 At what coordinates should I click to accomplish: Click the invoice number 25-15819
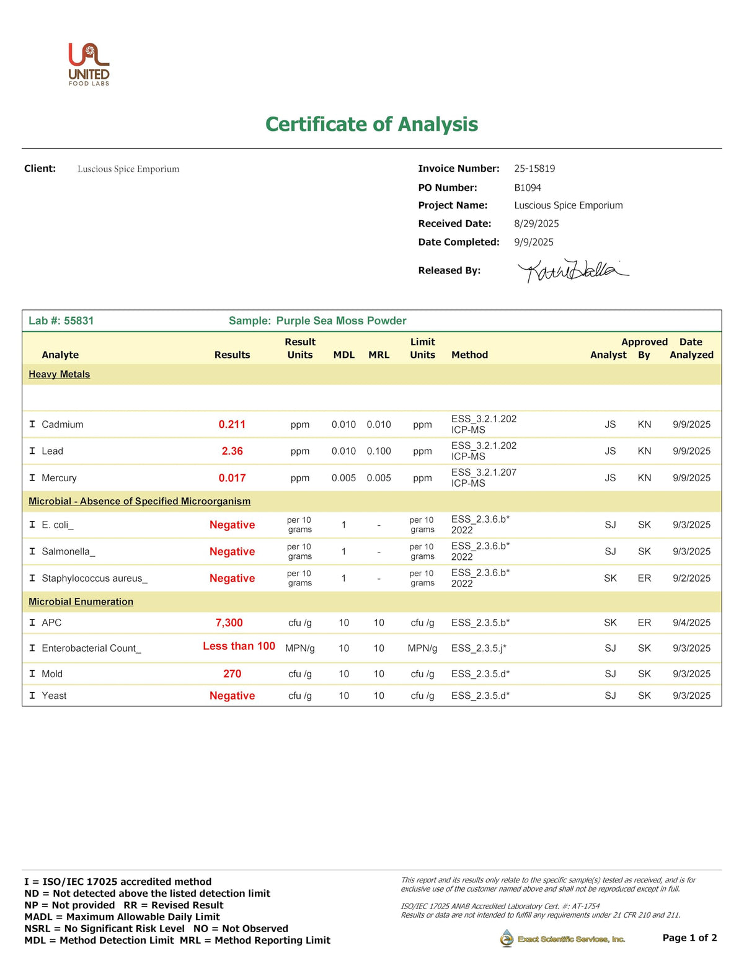(x=534, y=169)
